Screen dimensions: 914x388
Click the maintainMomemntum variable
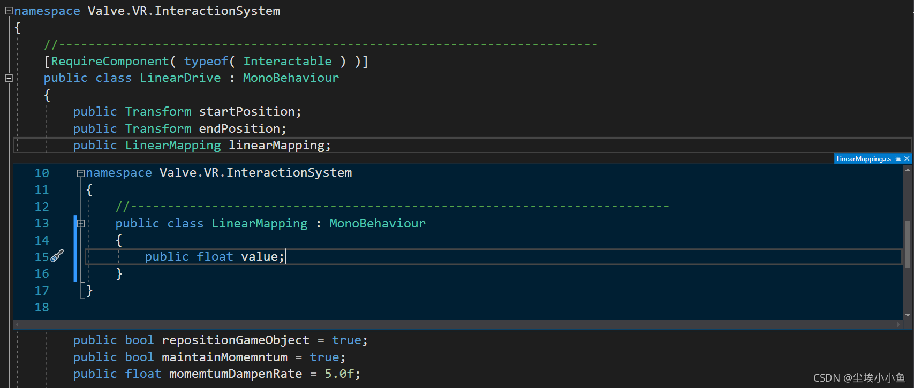click(x=224, y=357)
